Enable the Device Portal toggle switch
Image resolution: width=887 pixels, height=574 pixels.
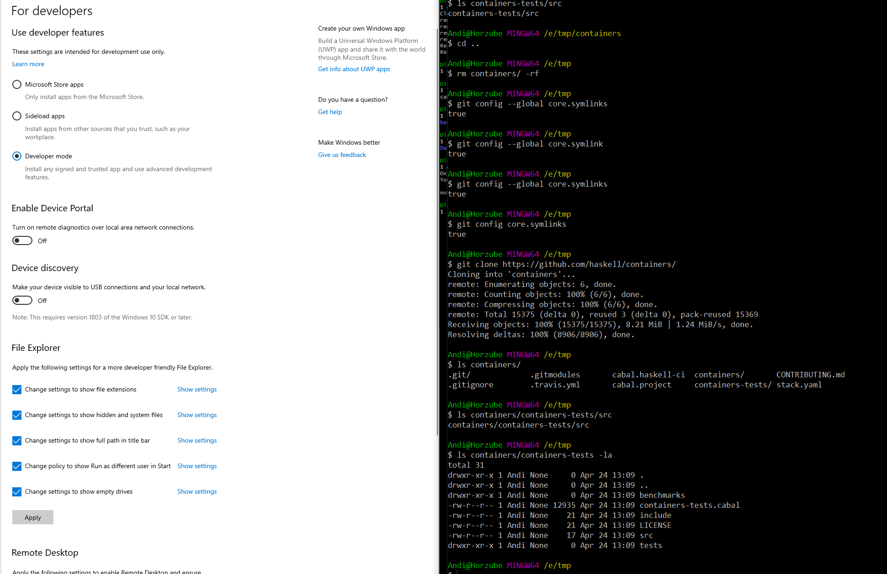pos(22,240)
